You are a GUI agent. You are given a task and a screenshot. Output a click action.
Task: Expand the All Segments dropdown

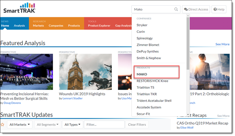48,124
